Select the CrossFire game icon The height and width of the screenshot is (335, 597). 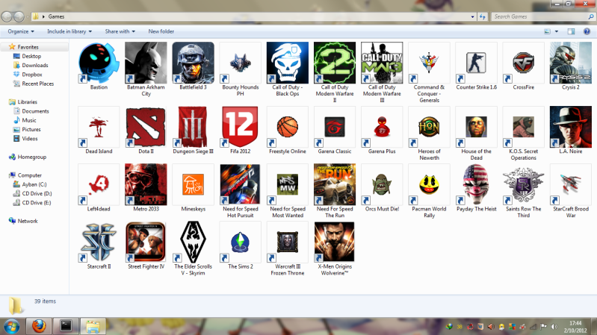[524, 63]
